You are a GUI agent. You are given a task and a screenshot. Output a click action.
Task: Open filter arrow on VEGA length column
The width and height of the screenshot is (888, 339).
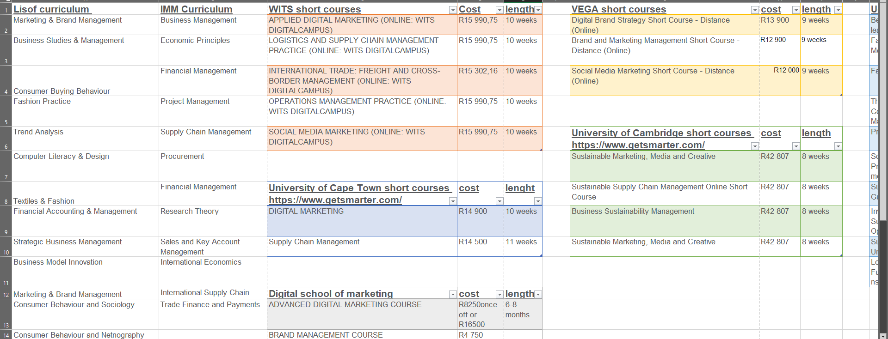pyautogui.click(x=838, y=10)
